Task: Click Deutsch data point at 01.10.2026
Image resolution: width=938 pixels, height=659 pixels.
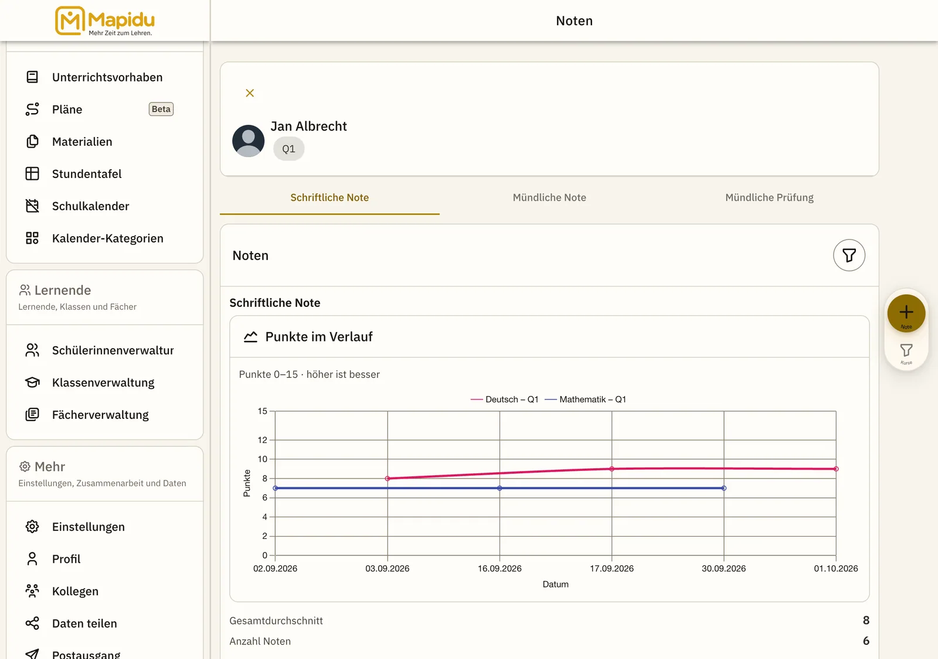Action: (x=836, y=469)
